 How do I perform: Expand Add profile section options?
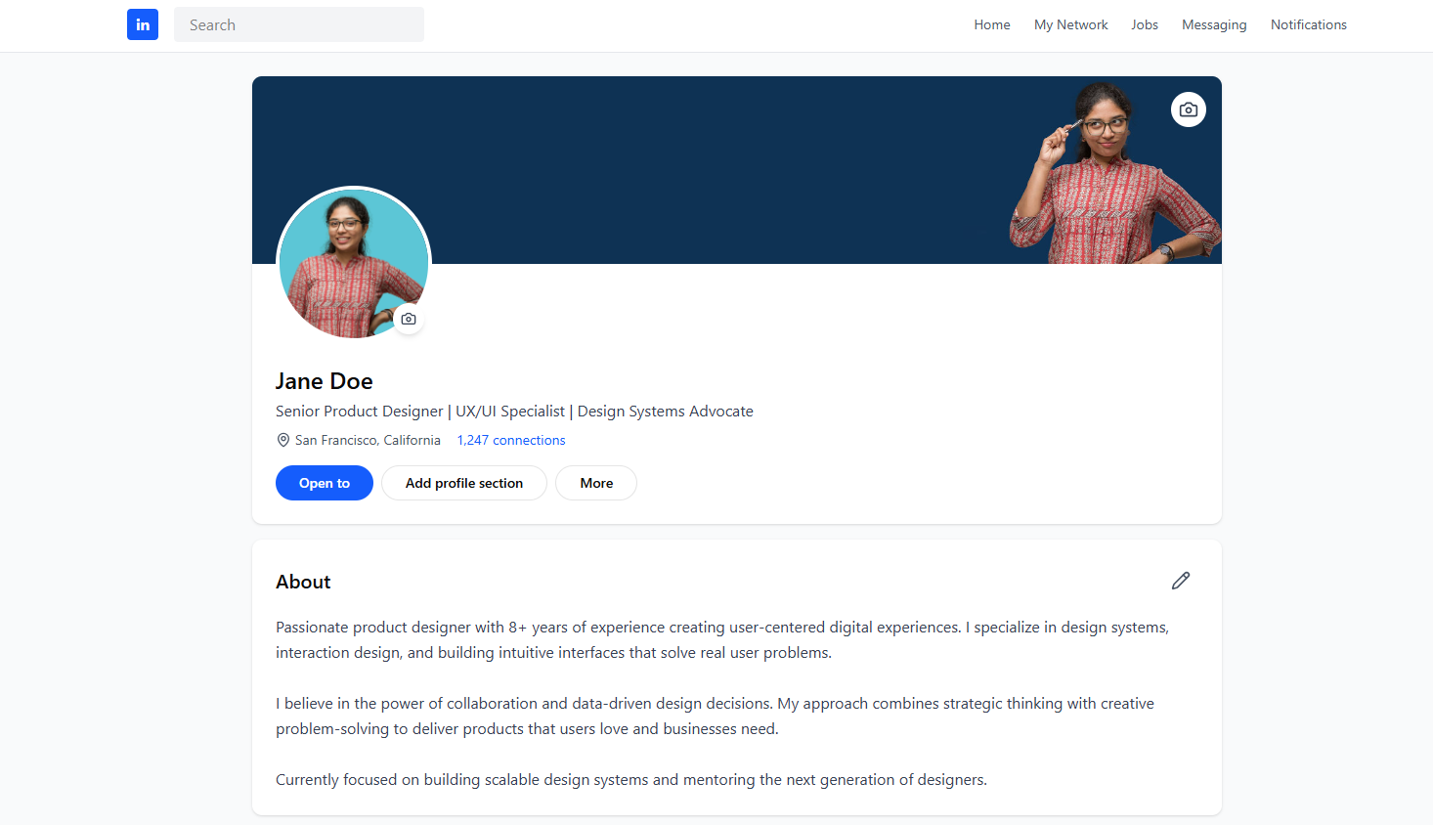point(463,482)
